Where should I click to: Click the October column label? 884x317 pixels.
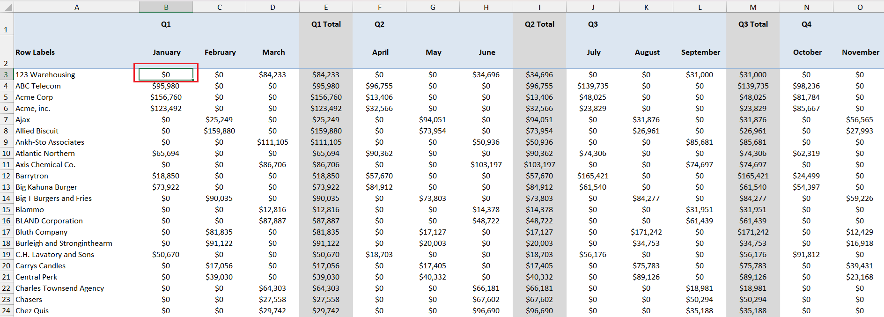(807, 52)
